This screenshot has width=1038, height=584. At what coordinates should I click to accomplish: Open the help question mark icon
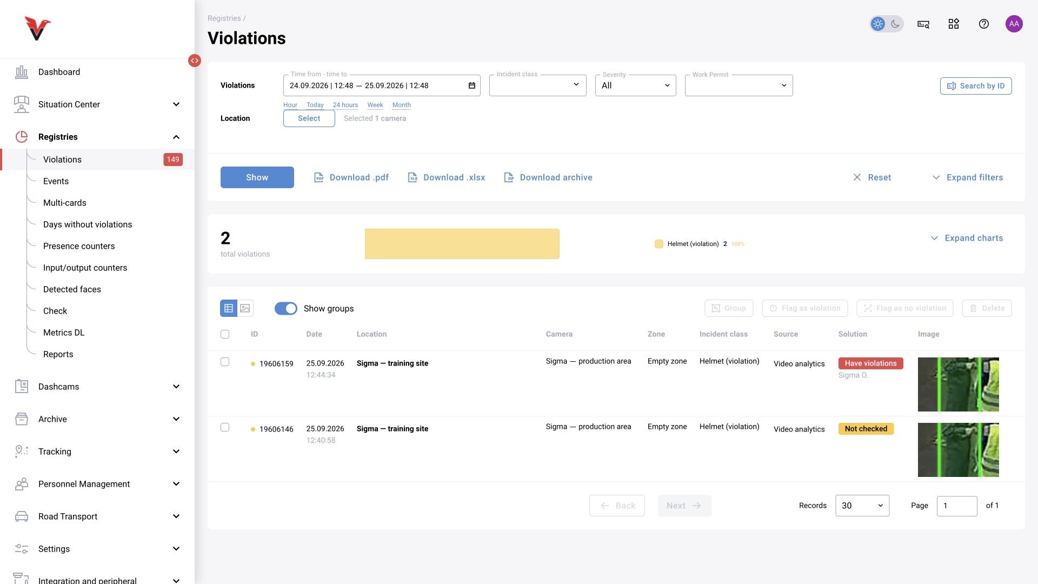tap(984, 24)
